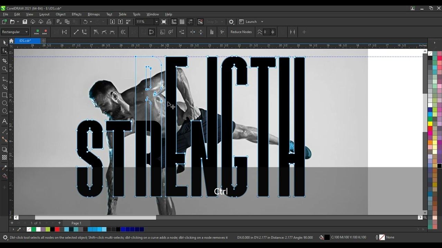Click the Page 1 tab
The image size is (442, 248).
tap(76, 223)
